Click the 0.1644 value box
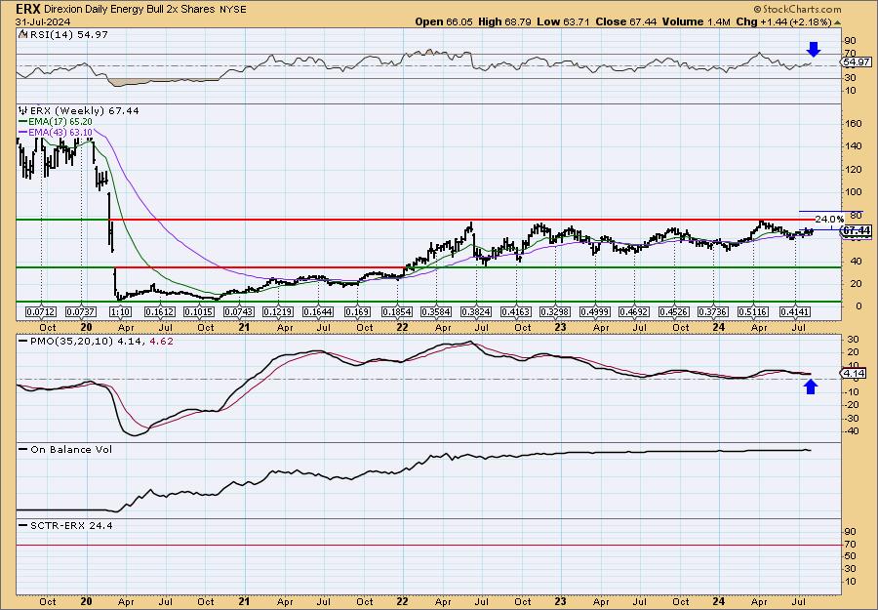This screenshot has width=878, height=610. tap(317, 311)
